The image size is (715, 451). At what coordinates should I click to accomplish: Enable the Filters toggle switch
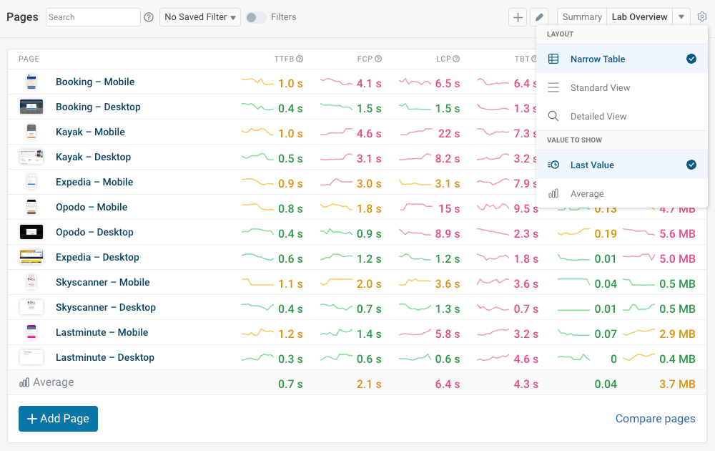(255, 17)
